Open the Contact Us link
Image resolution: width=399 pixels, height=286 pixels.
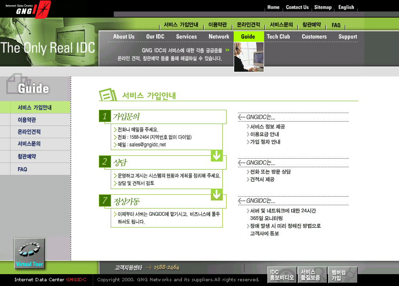(297, 7)
